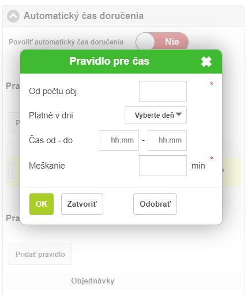Focus the Od počtu obj. input field

click(x=163, y=91)
